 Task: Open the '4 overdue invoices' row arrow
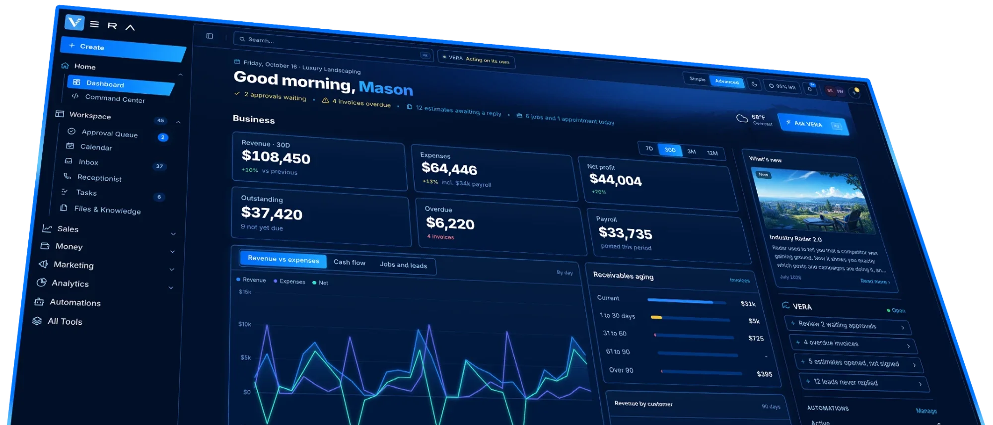pos(908,346)
